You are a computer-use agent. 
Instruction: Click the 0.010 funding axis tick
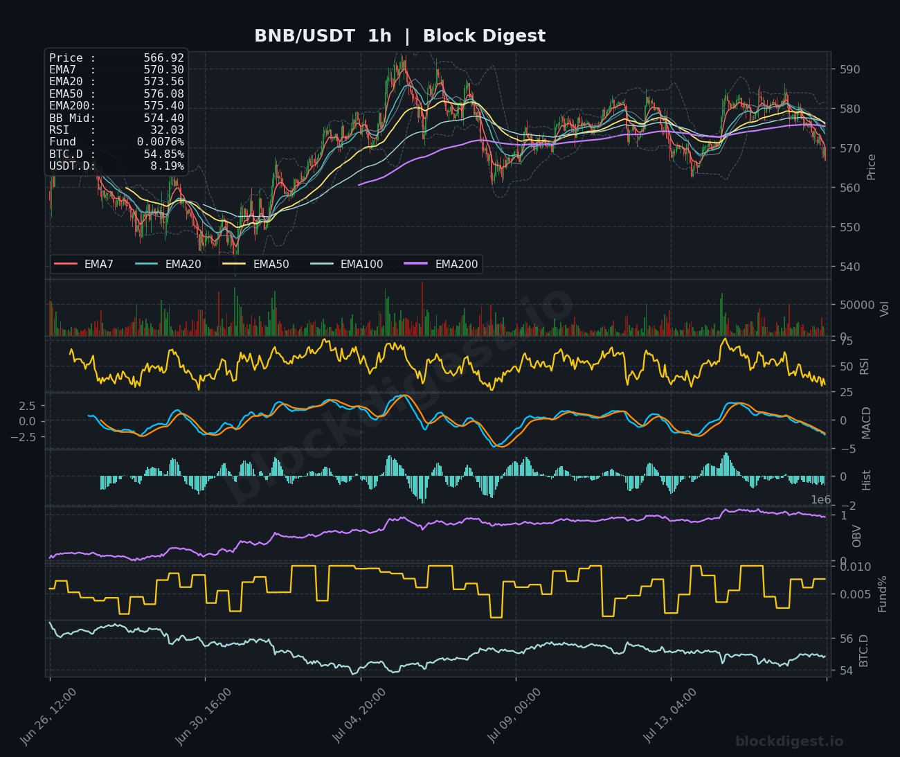tap(854, 567)
